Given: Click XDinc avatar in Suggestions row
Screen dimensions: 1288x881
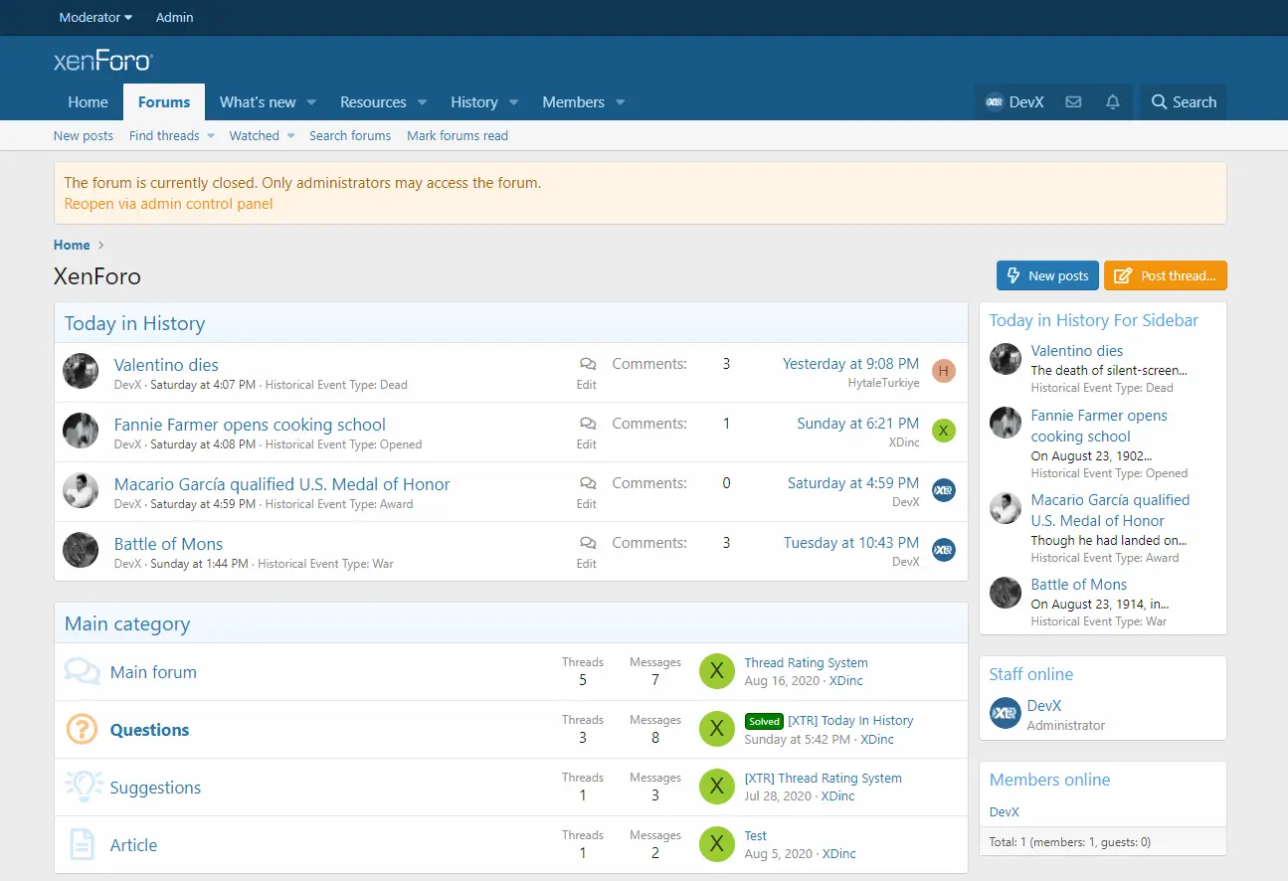Looking at the screenshot, I should click(x=717, y=787).
